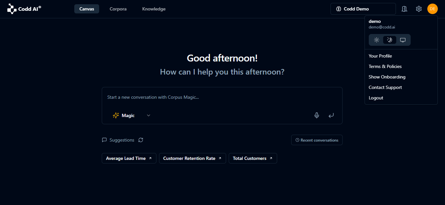Refresh the suggestions list
445x205 pixels.
click(x=141, y=140)
